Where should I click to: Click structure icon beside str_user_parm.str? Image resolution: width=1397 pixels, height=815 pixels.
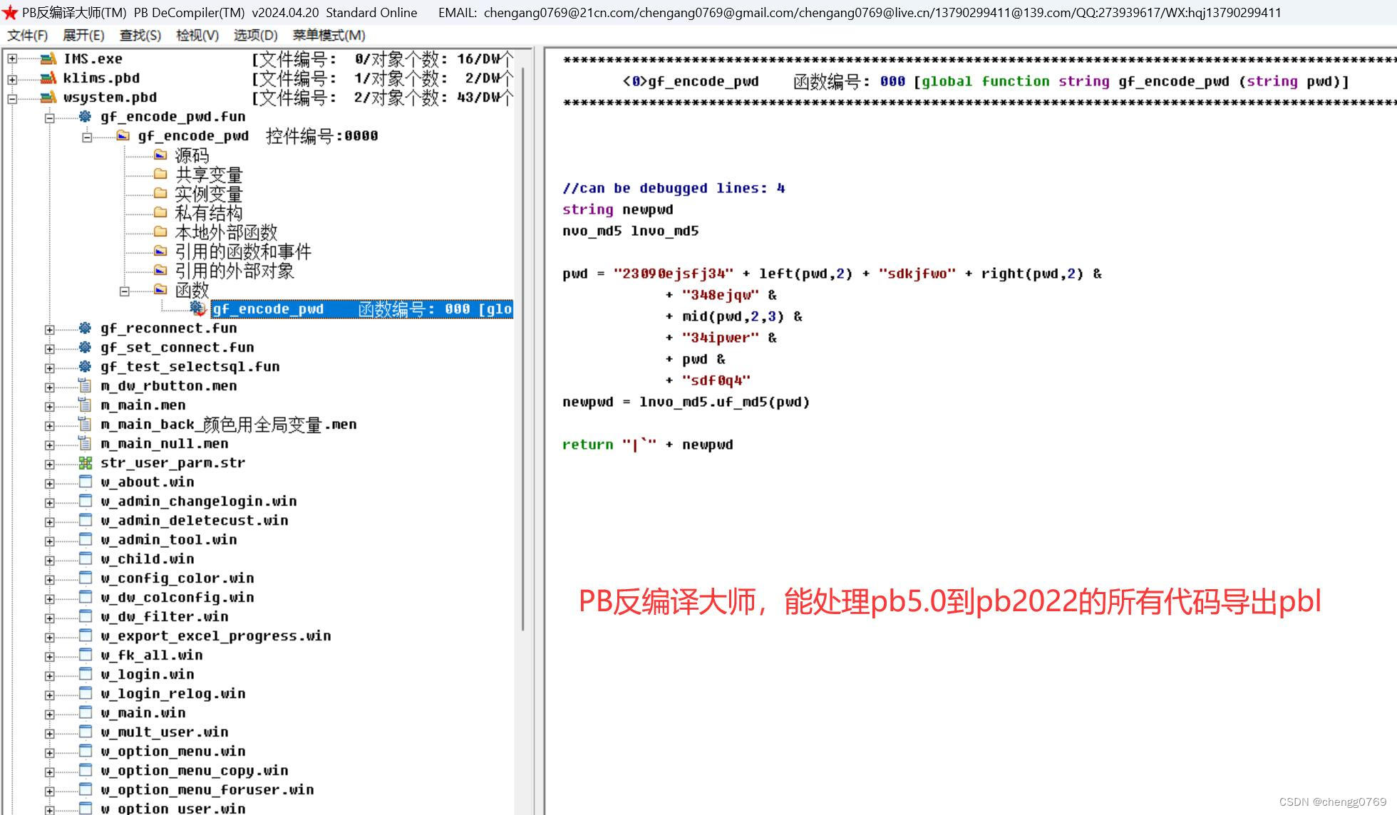coord(85,463)
